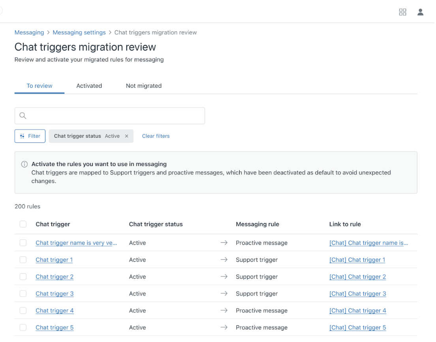Select the checkbox beside Chat trigger 3
The image size is (436, 342).
click(x=23, y=294)
